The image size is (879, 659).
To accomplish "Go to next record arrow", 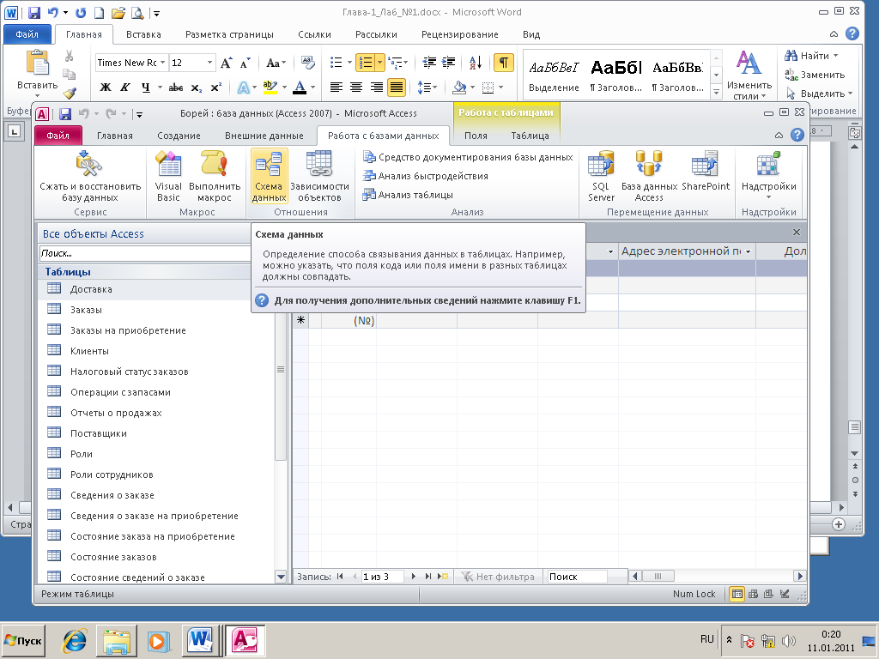I will [x=414, y=577].
